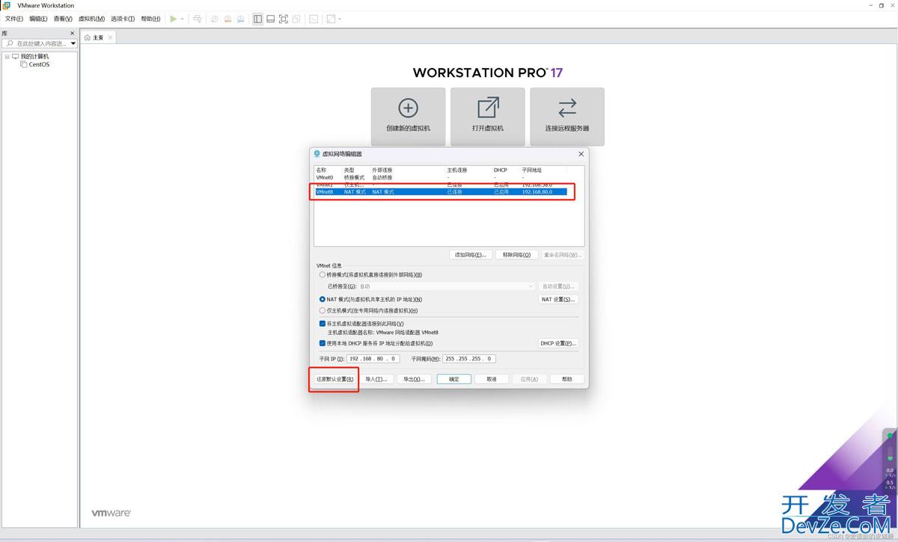Viewport: 898px width, 542px height.
Task: Click the DHCP column header
Action: [x=500, y=170]
